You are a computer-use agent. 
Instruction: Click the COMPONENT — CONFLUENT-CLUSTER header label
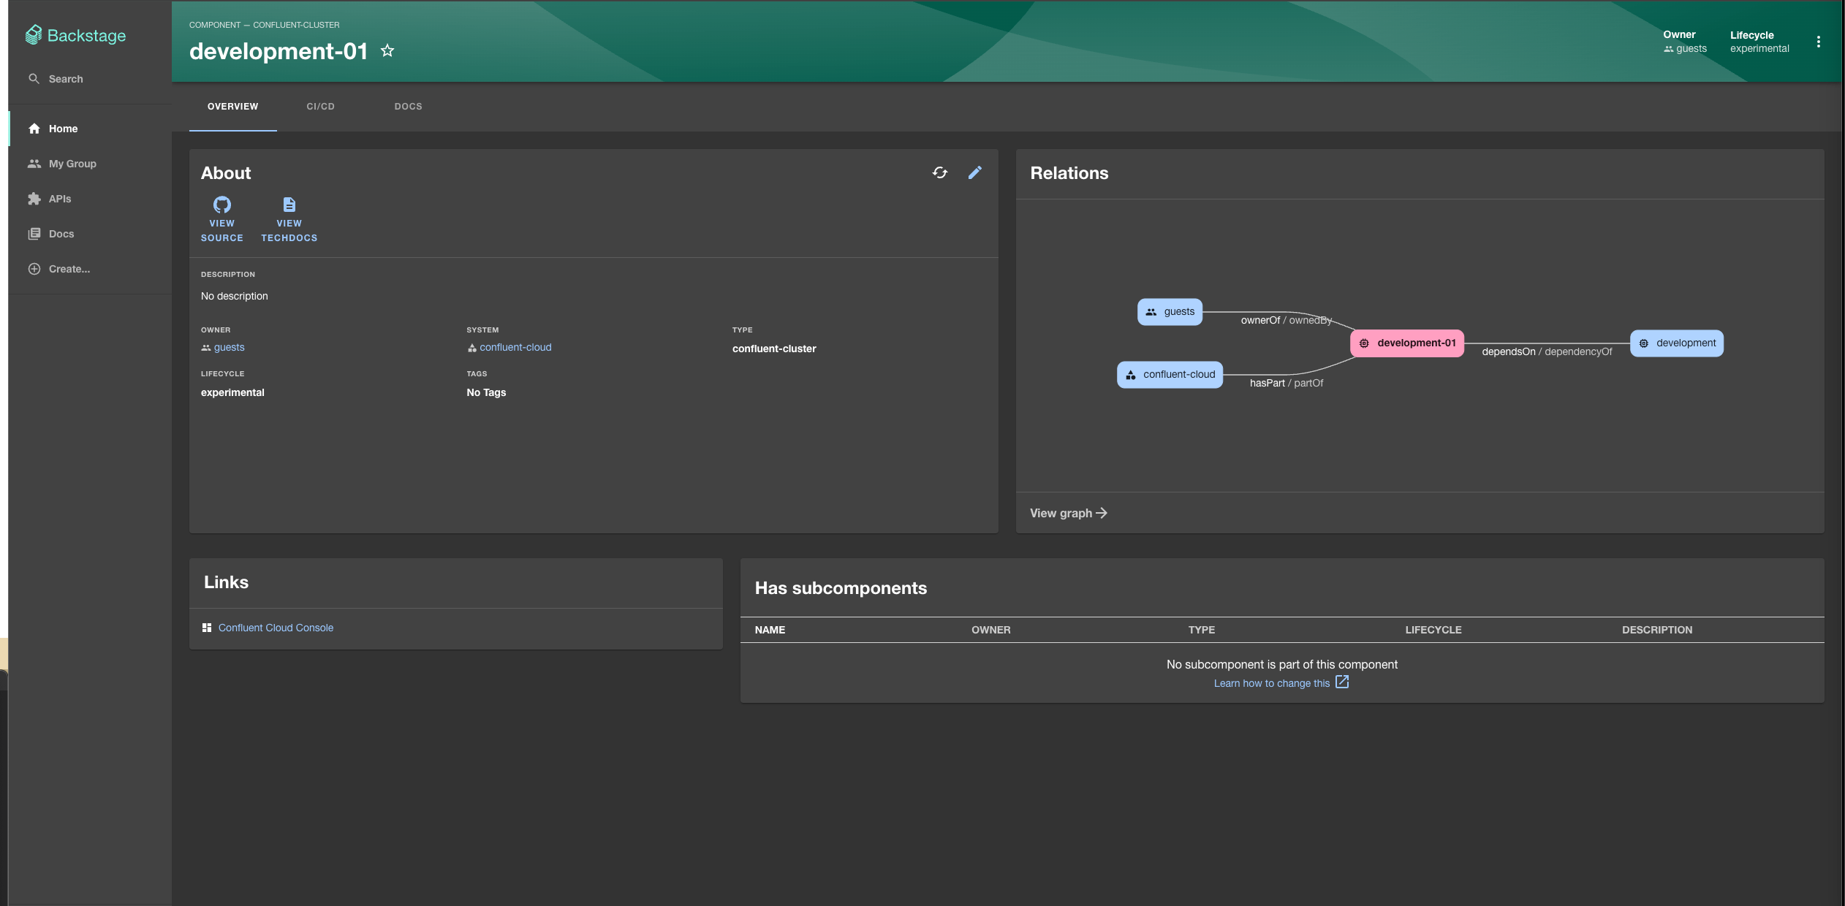pyautogui.click(x=264, y=25)
